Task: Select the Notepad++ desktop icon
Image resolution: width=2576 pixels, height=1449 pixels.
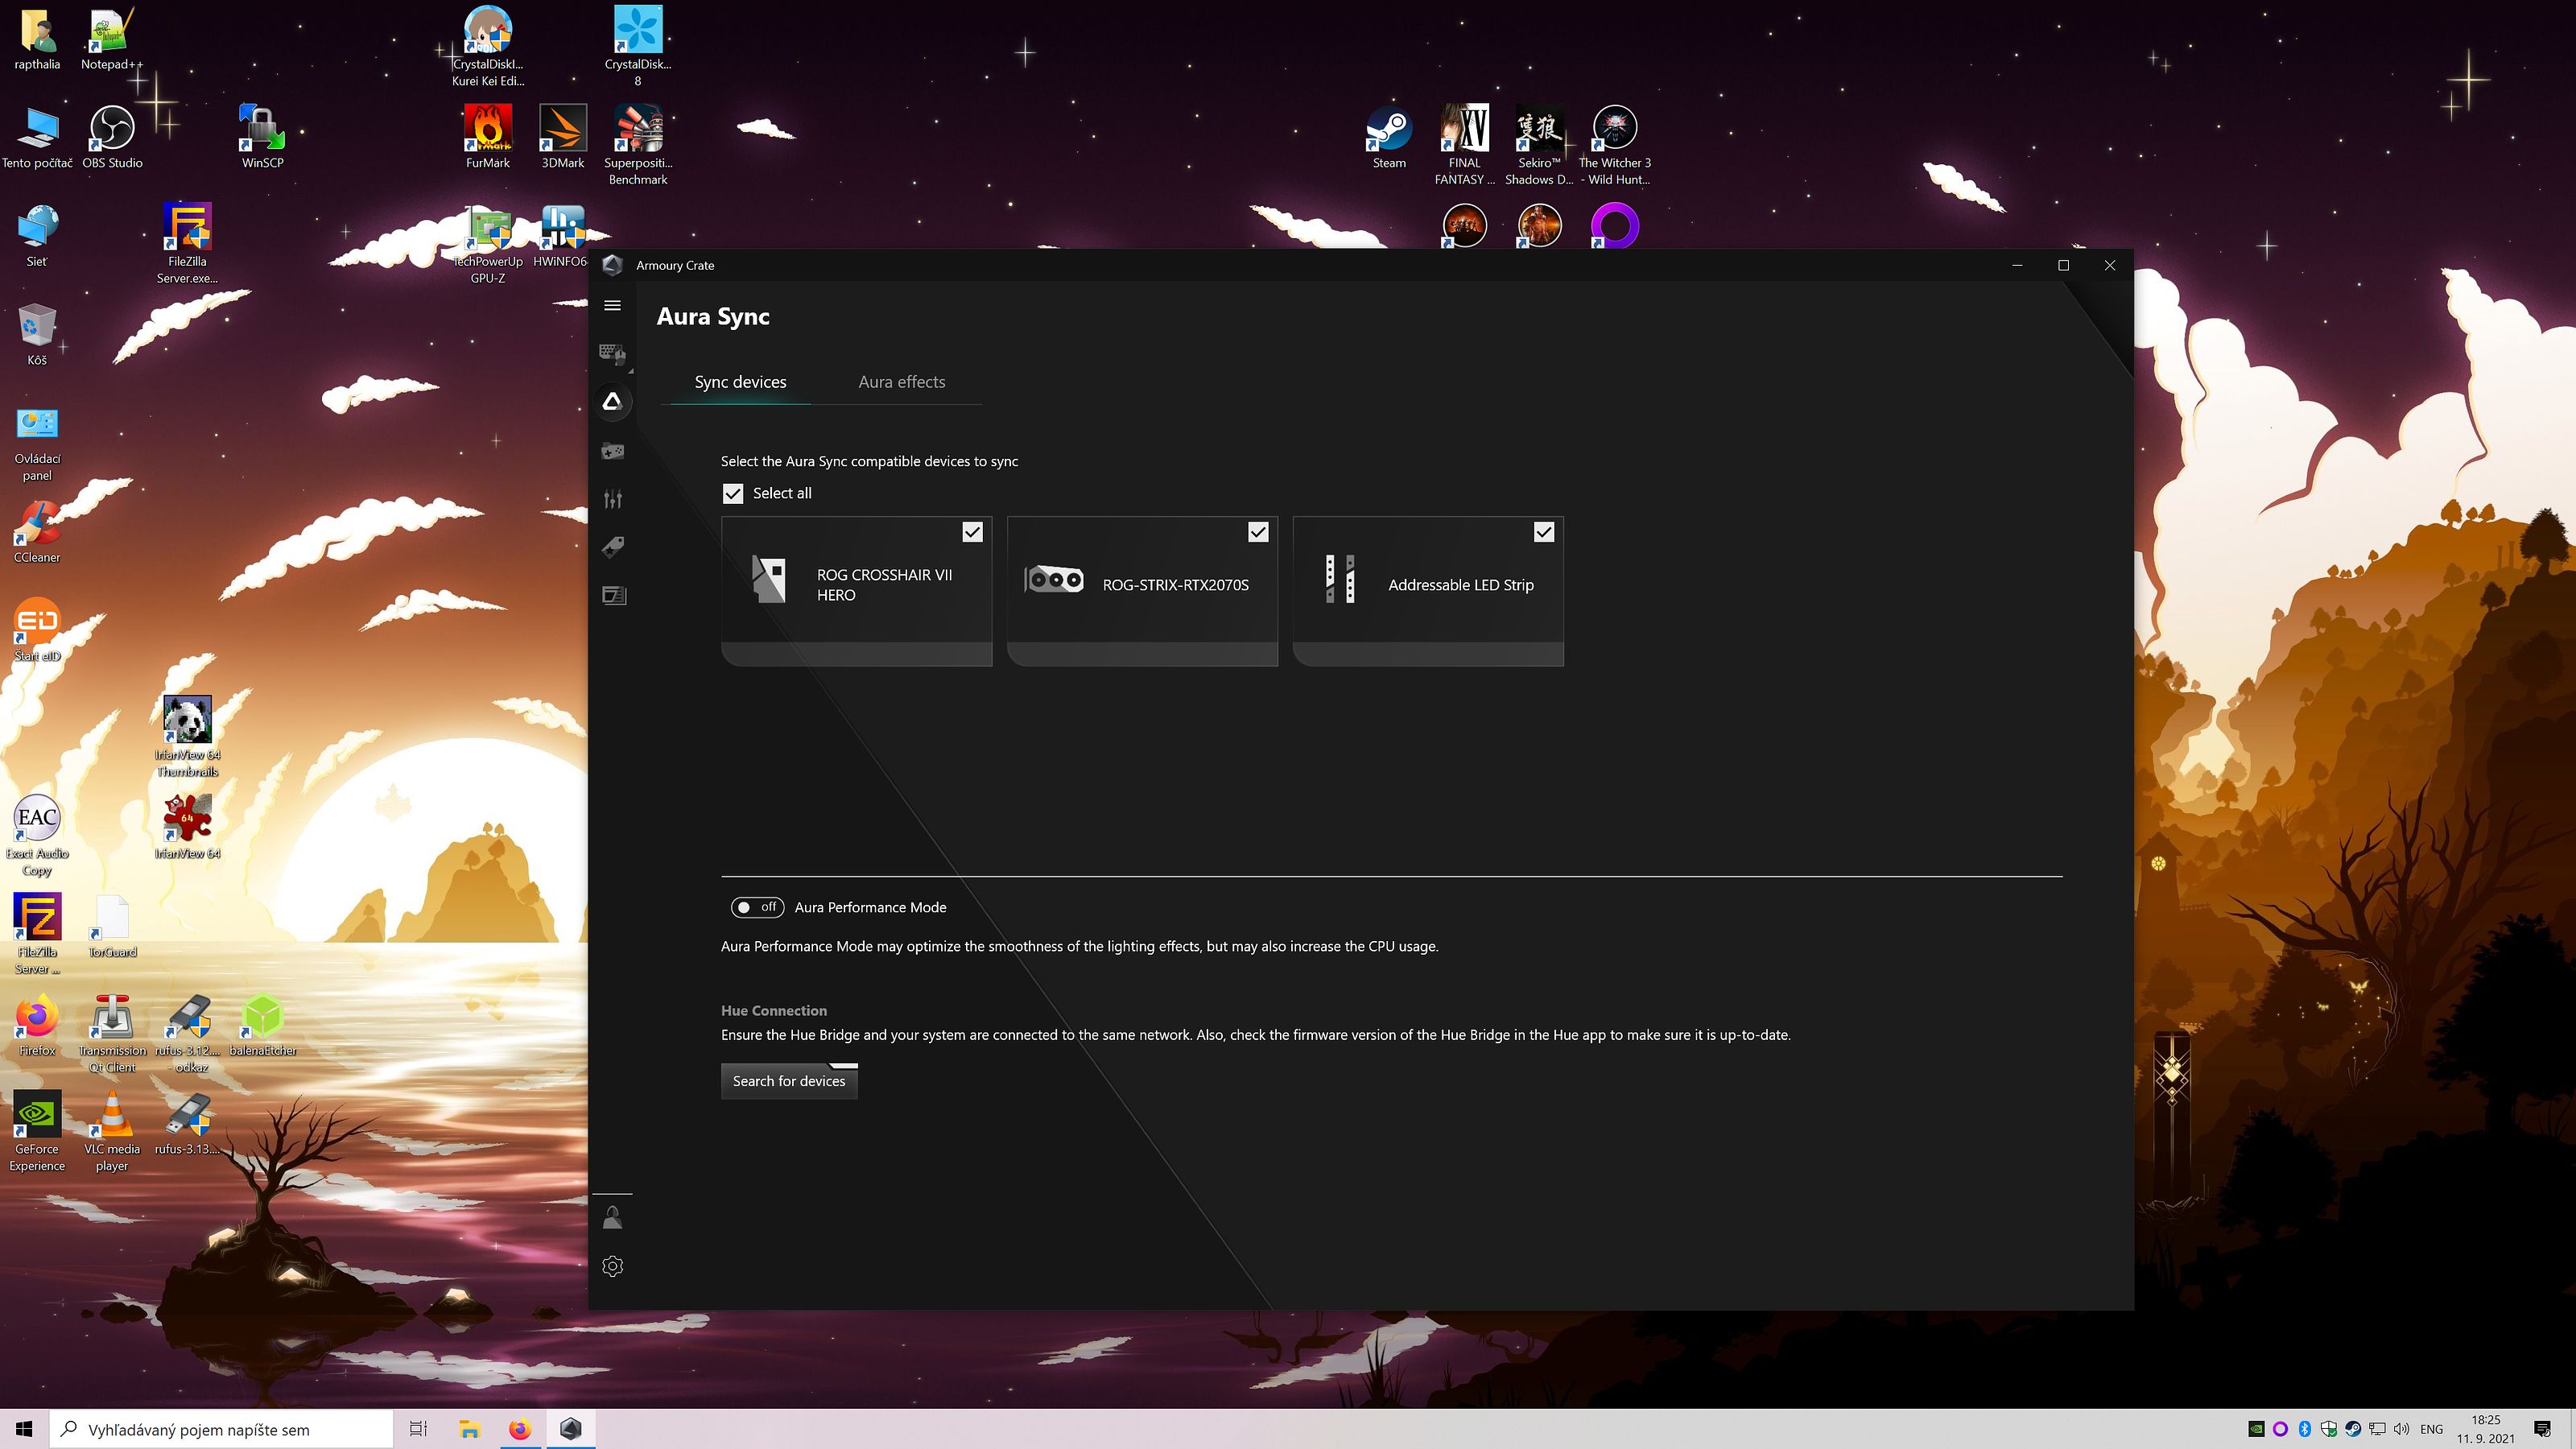Action: pyautogui.click(x=112, y=39)
